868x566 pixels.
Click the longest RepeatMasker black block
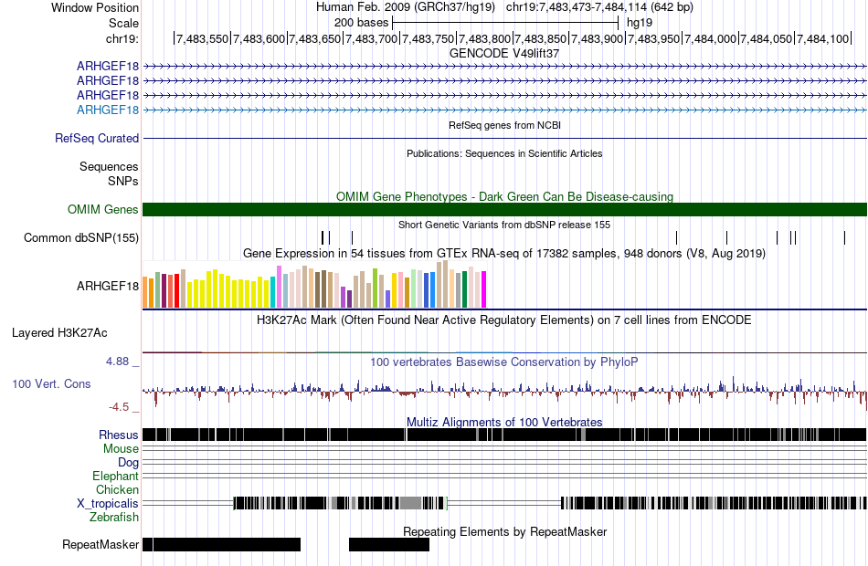(227, 544)
